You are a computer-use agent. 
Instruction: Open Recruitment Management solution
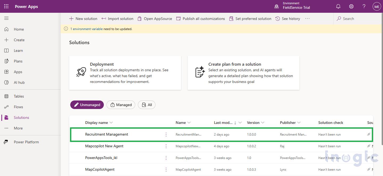click(107, 134)
